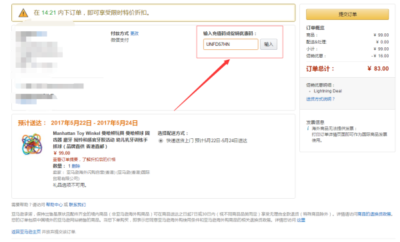Click the 微信支付 payment method text
Image resolution: width=400 pixels, height=242 pixels.
pyautogui.click(x=119, y=40)
